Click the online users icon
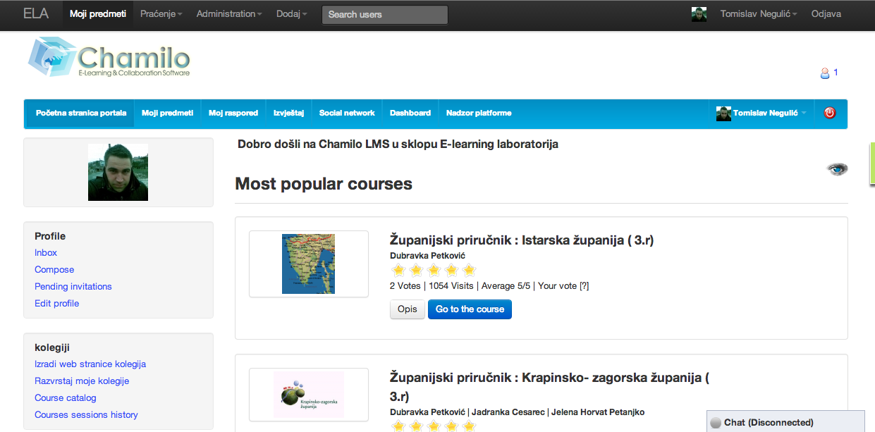This screenshot has width=875, height=432. click(x=824, y=73)
